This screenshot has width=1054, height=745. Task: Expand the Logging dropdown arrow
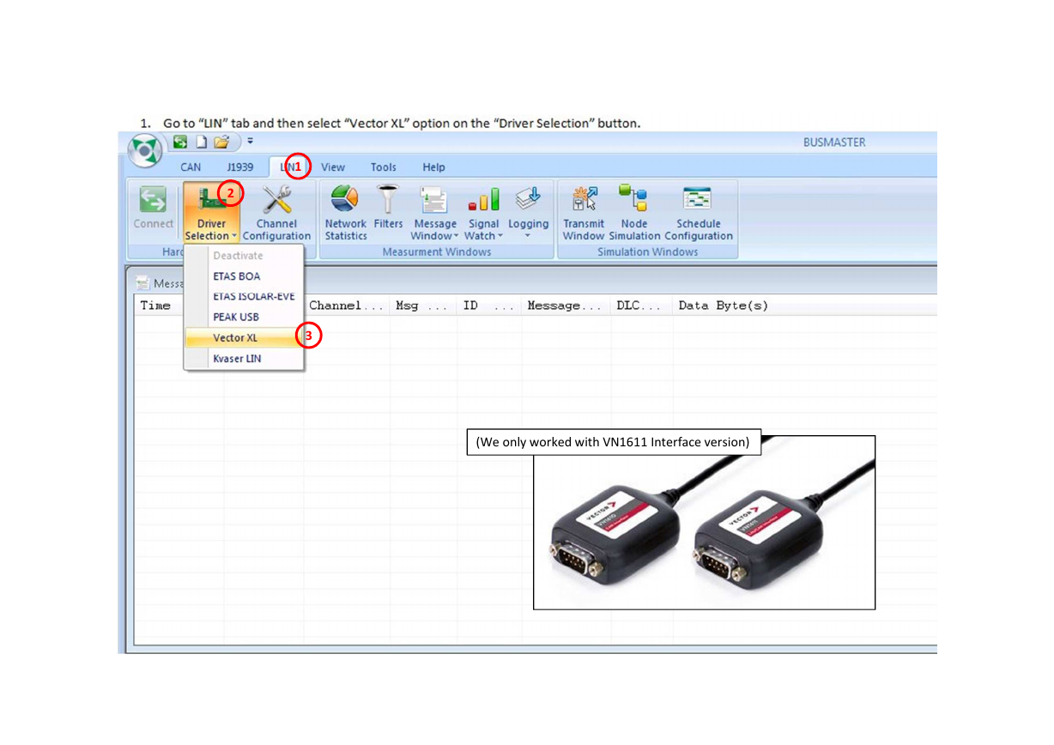tap(528, 236)
